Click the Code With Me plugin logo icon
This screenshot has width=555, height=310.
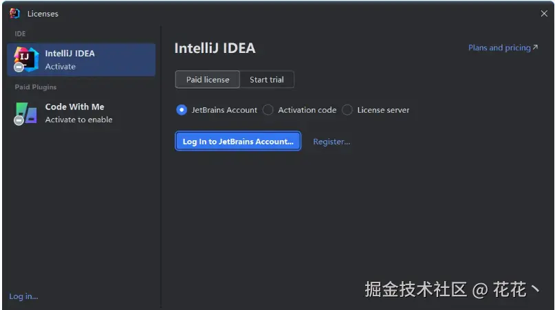click(26, 113)
